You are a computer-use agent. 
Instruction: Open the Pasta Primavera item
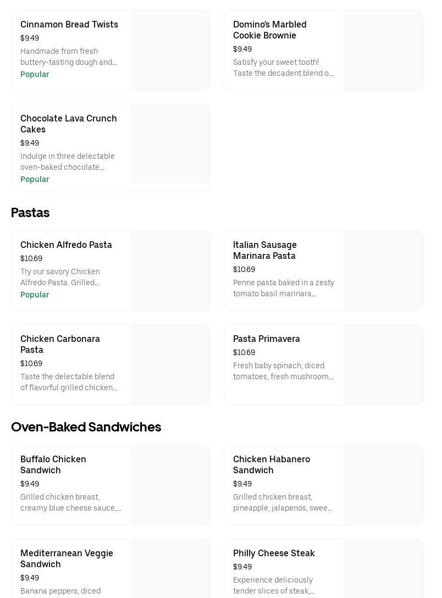267,339
